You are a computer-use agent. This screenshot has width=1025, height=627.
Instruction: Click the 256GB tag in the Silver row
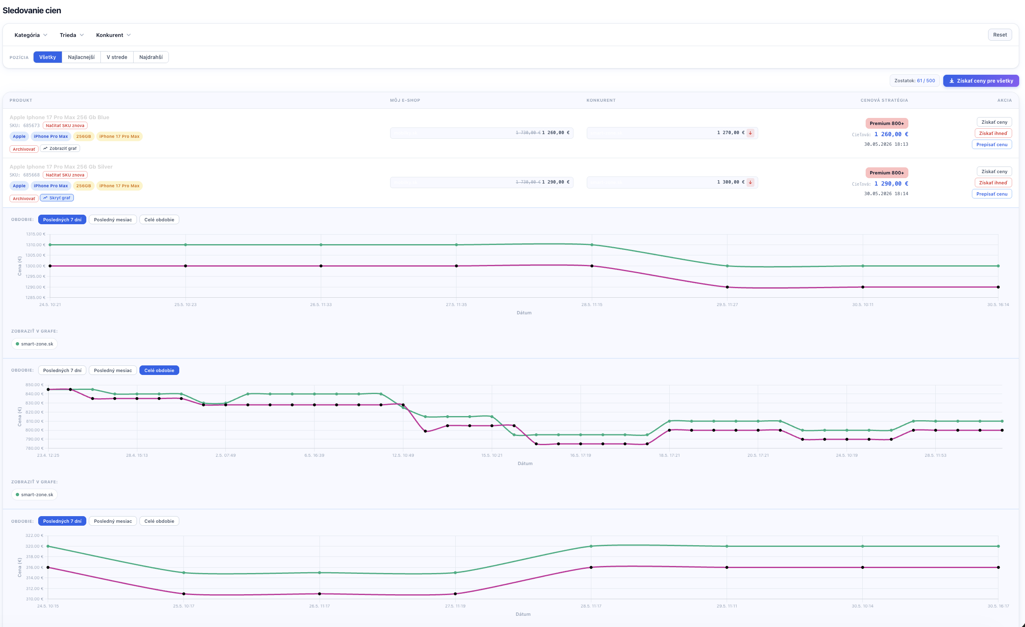83,186
